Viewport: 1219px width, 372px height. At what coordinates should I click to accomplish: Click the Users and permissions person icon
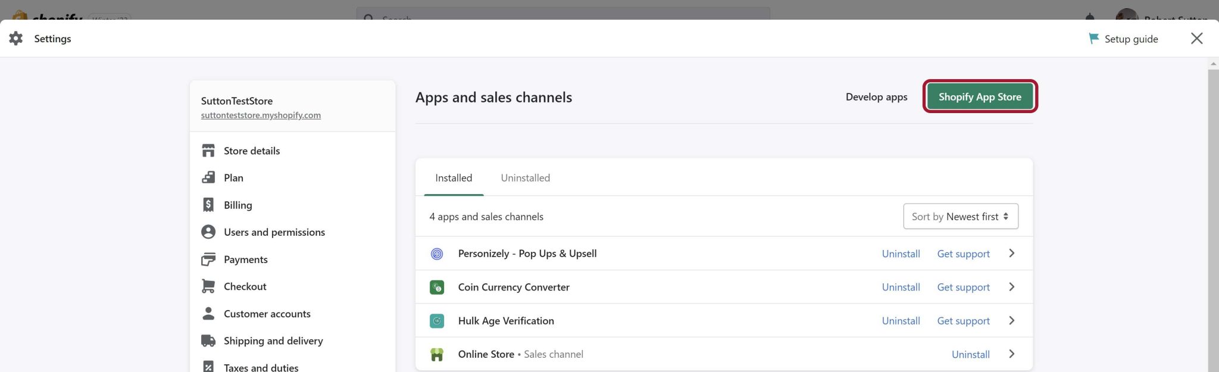click(208, 232)
